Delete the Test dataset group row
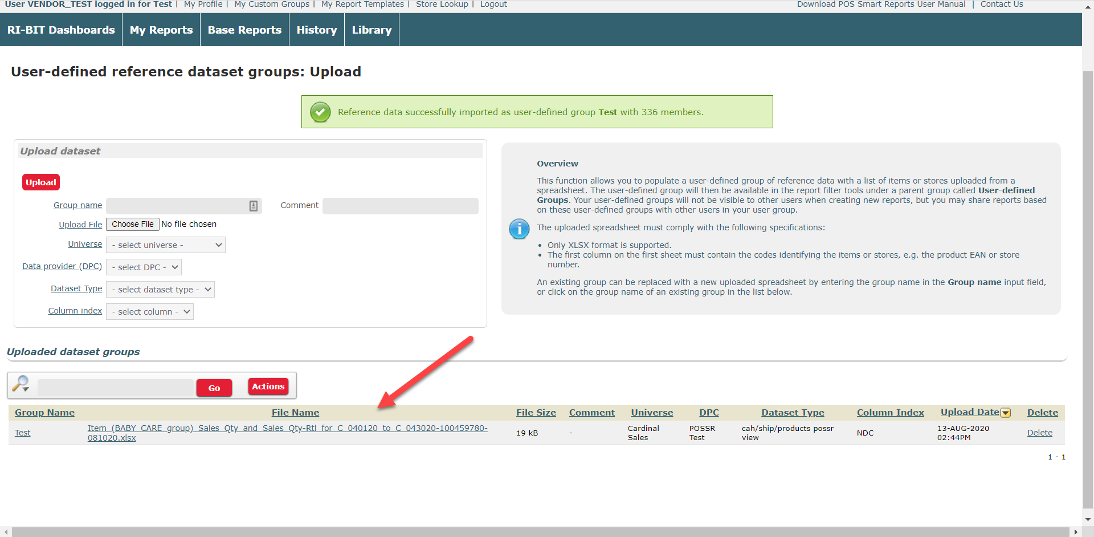1094x537 pixels. [x=1039, y=433]
